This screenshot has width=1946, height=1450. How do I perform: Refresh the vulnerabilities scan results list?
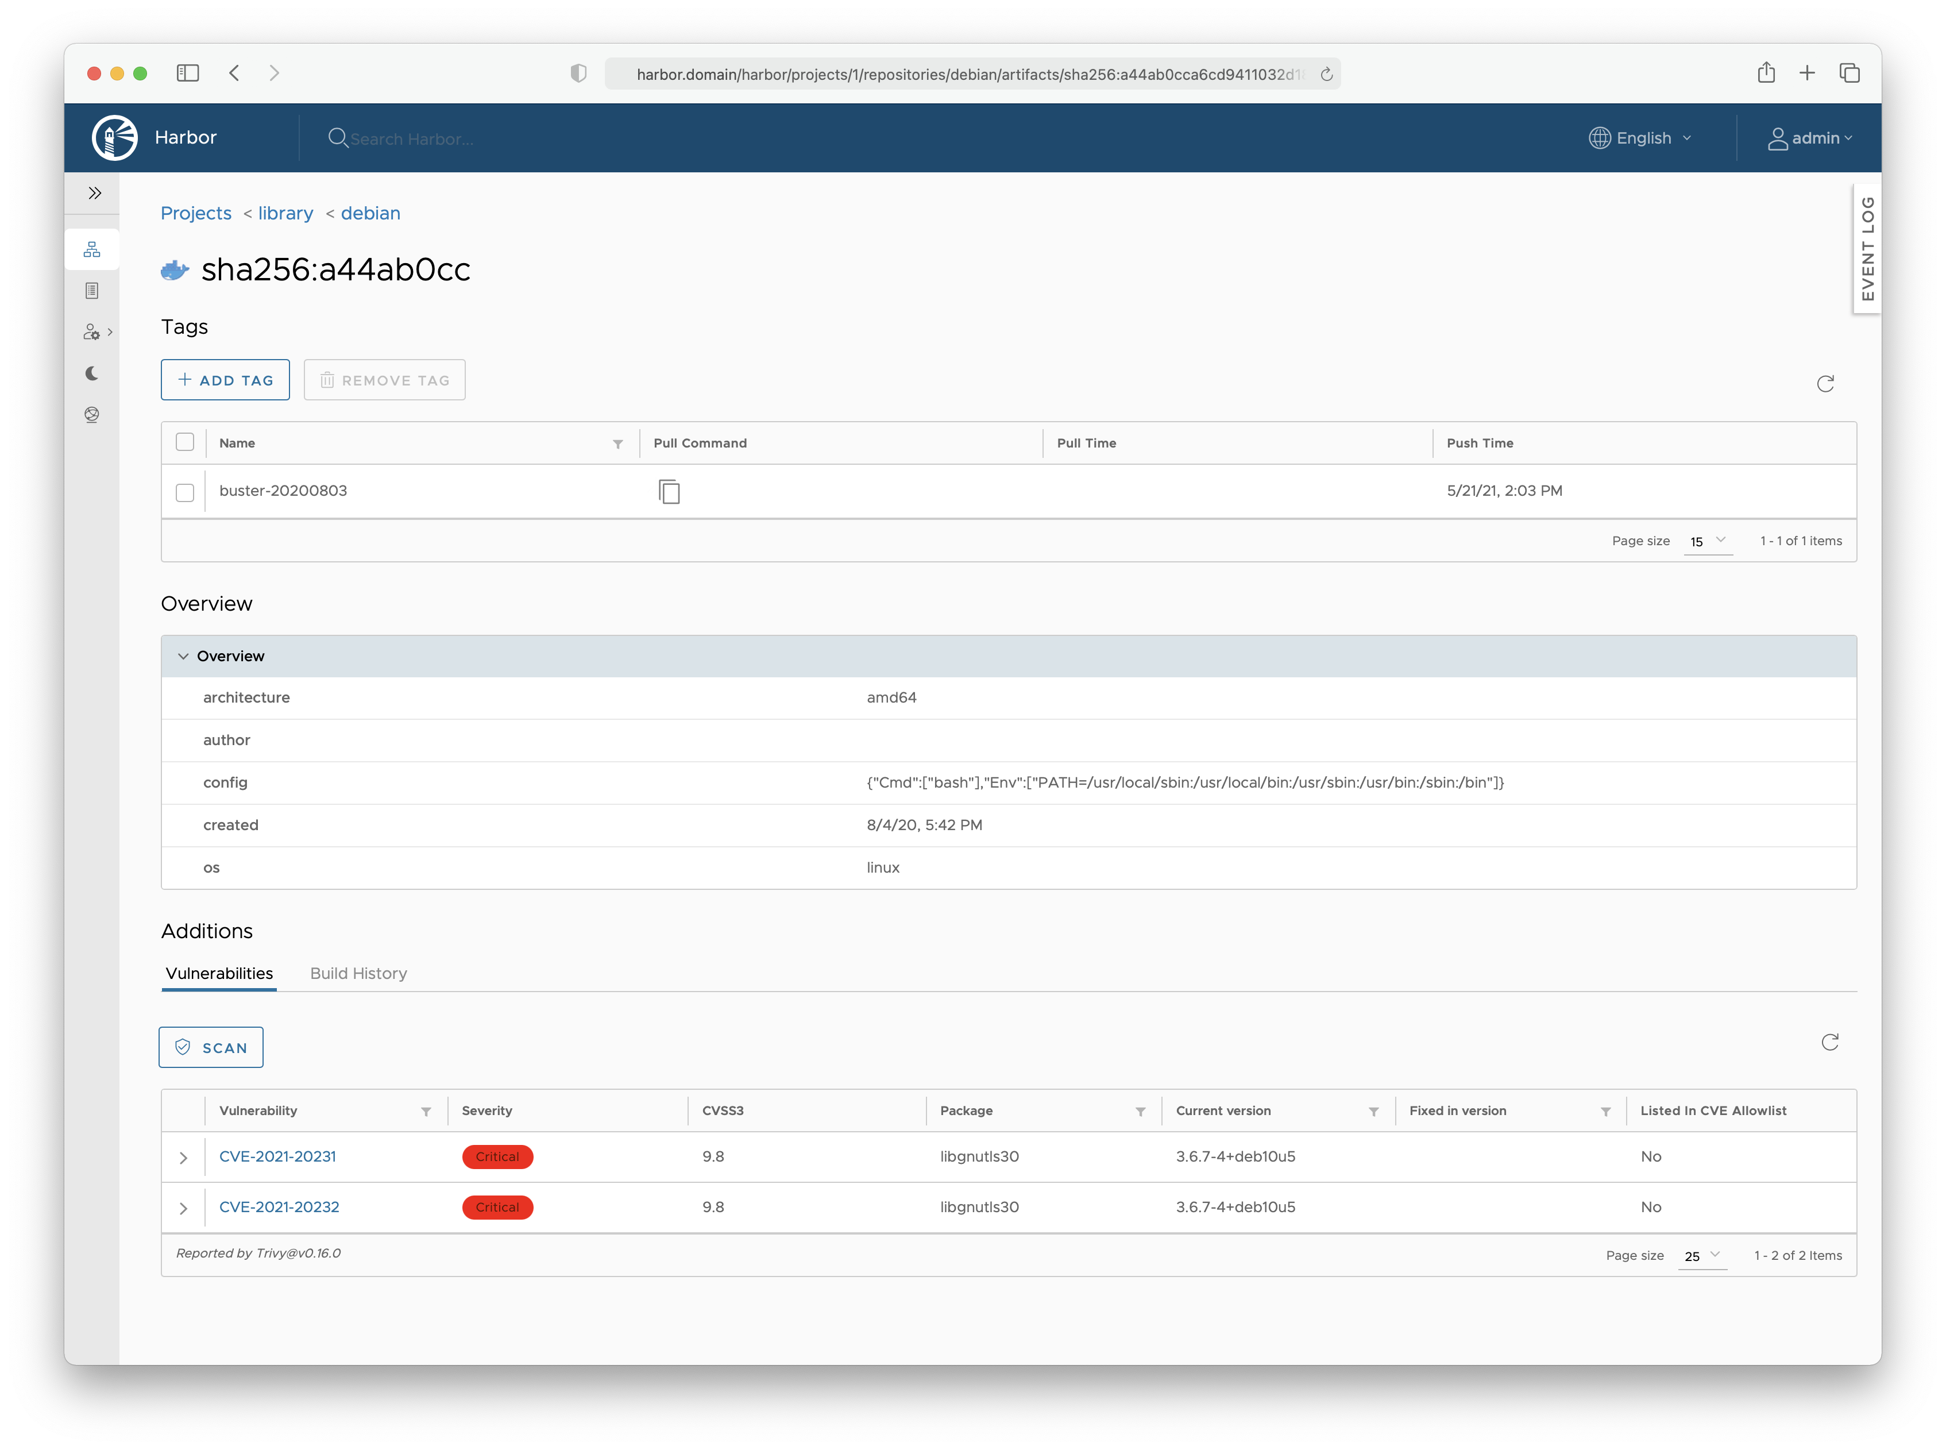(1829, 1043)
